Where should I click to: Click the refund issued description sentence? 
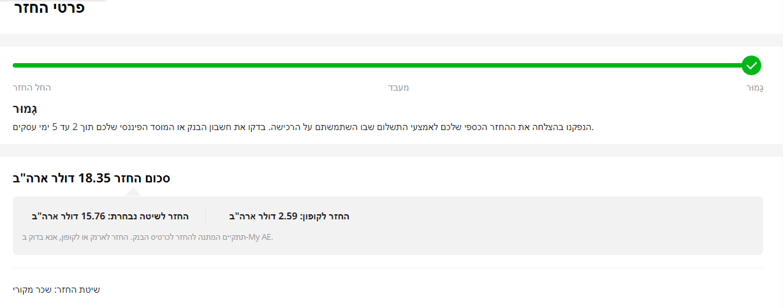303,128
